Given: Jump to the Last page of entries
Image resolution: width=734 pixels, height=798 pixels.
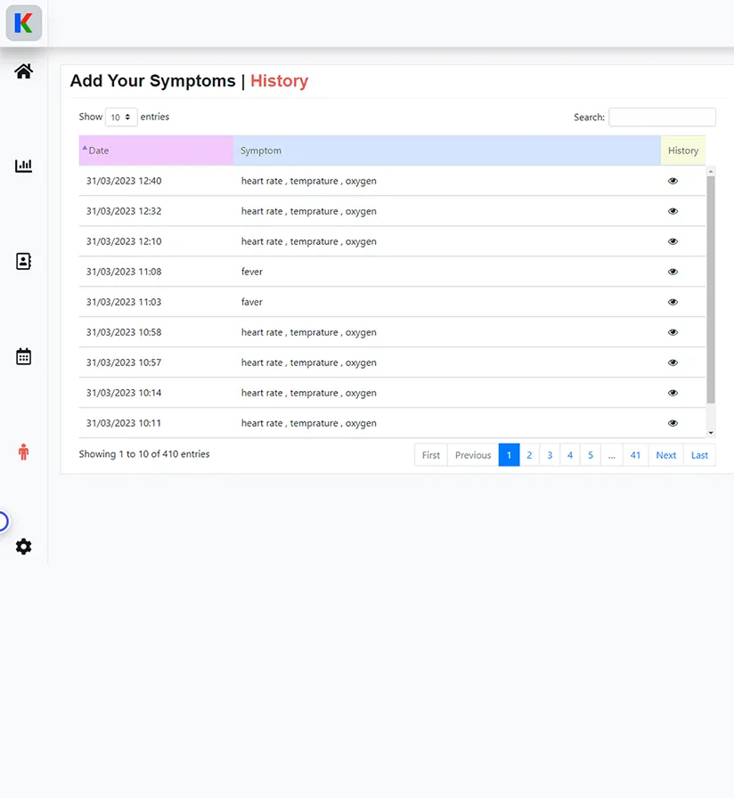Looking at the screenshot, I should [x=699, y=454].
